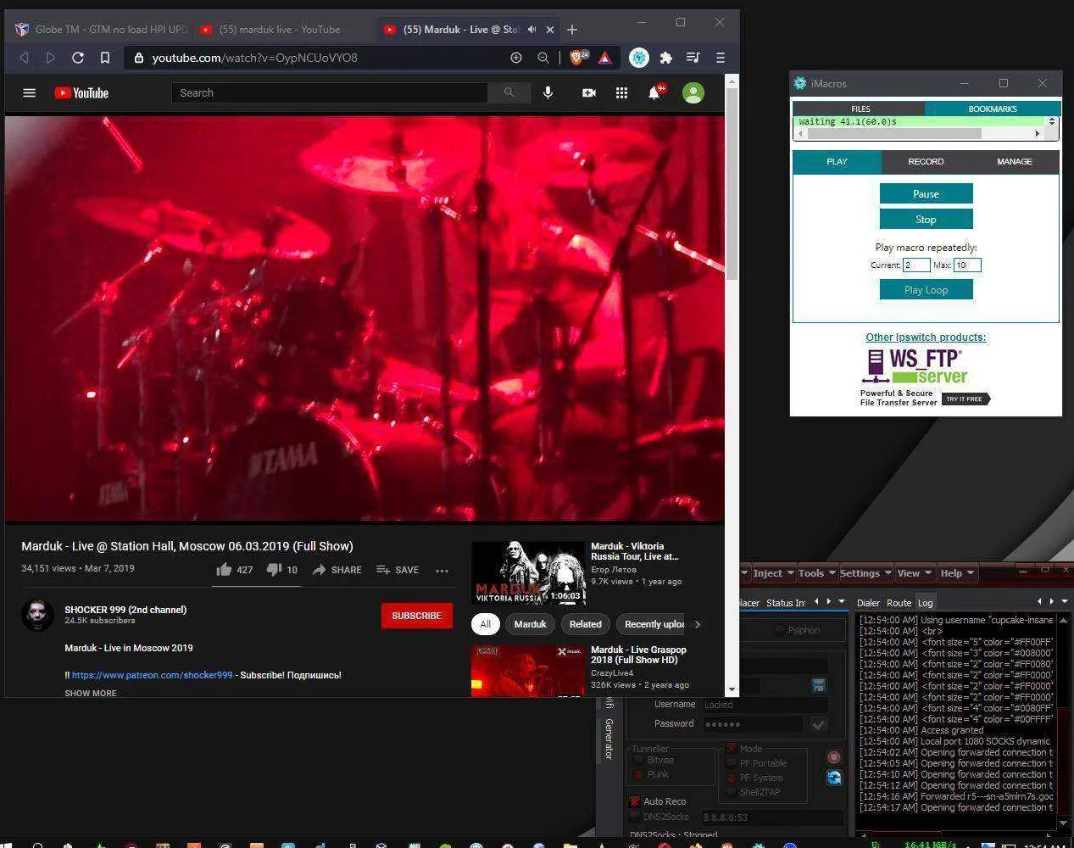Click the YouTube search magnifier button
This screenshot has width=1074, height=848.
pyautogui.click(x=509, y=92)
